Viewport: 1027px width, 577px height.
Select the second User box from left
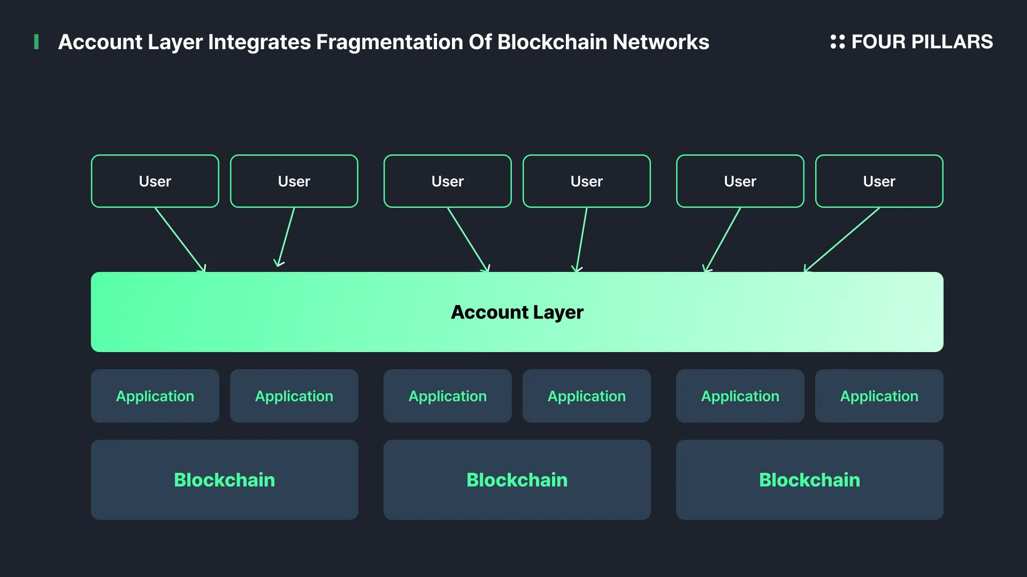(294, 181)
